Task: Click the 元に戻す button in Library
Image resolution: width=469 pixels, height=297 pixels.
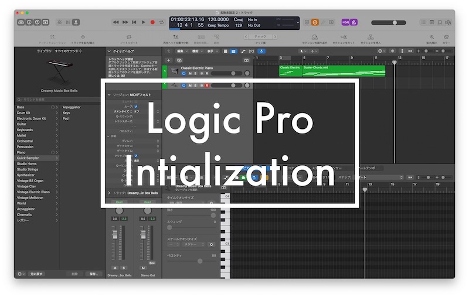Action: [36, 274]
